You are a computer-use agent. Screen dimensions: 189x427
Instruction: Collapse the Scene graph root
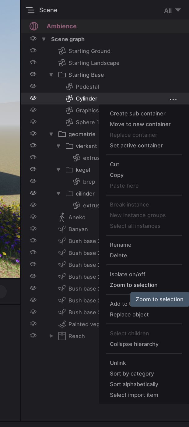(44, 39)
